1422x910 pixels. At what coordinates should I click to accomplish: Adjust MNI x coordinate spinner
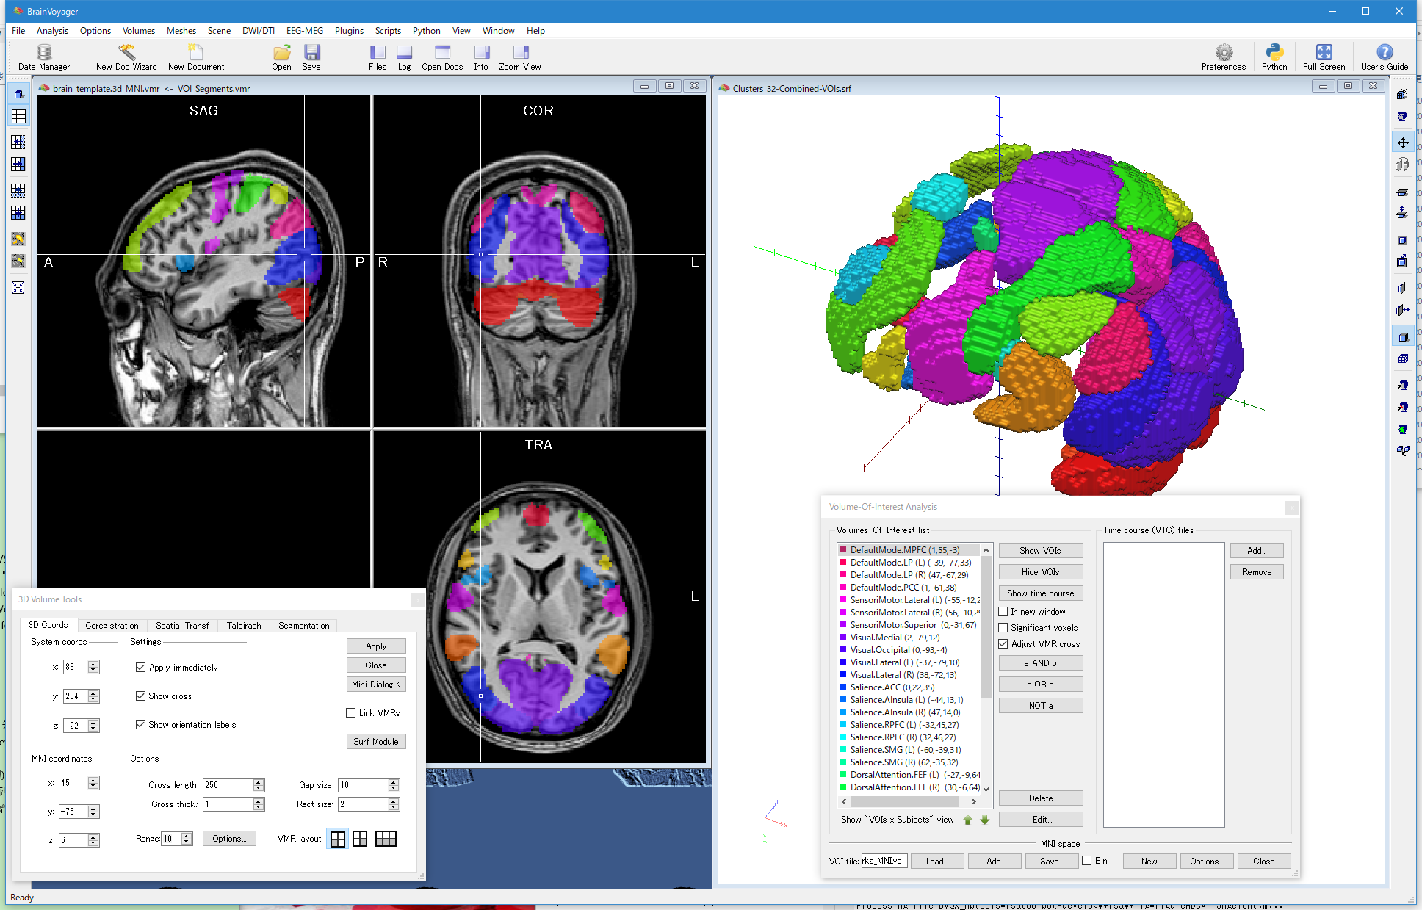[93, 784]
